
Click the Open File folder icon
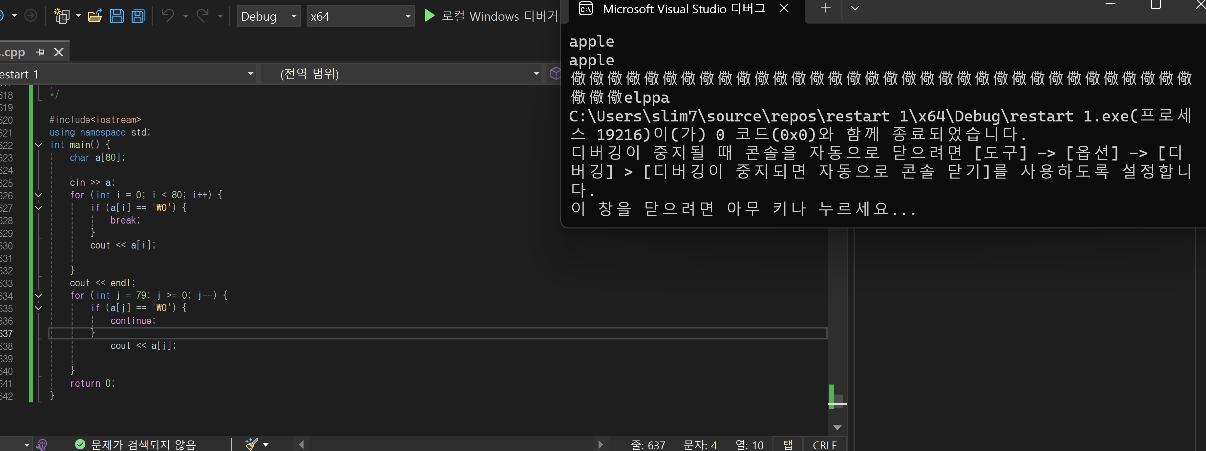click(x=95, y=16)
